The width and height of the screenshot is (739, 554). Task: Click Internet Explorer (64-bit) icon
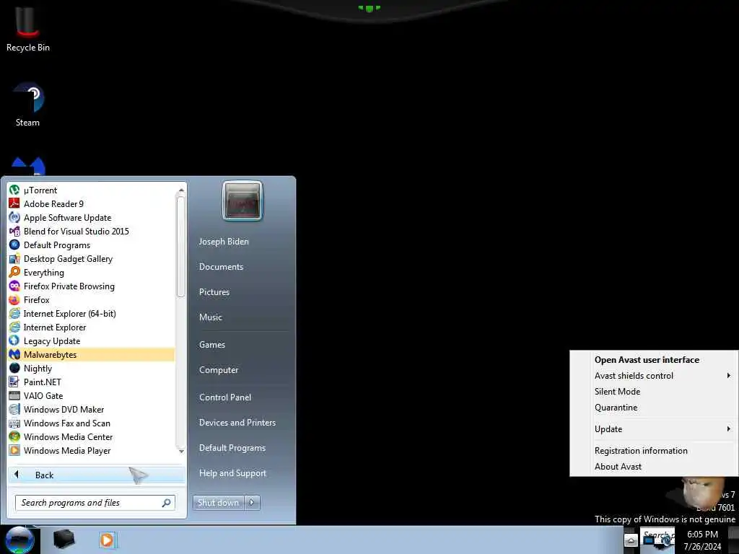[14, 313]
